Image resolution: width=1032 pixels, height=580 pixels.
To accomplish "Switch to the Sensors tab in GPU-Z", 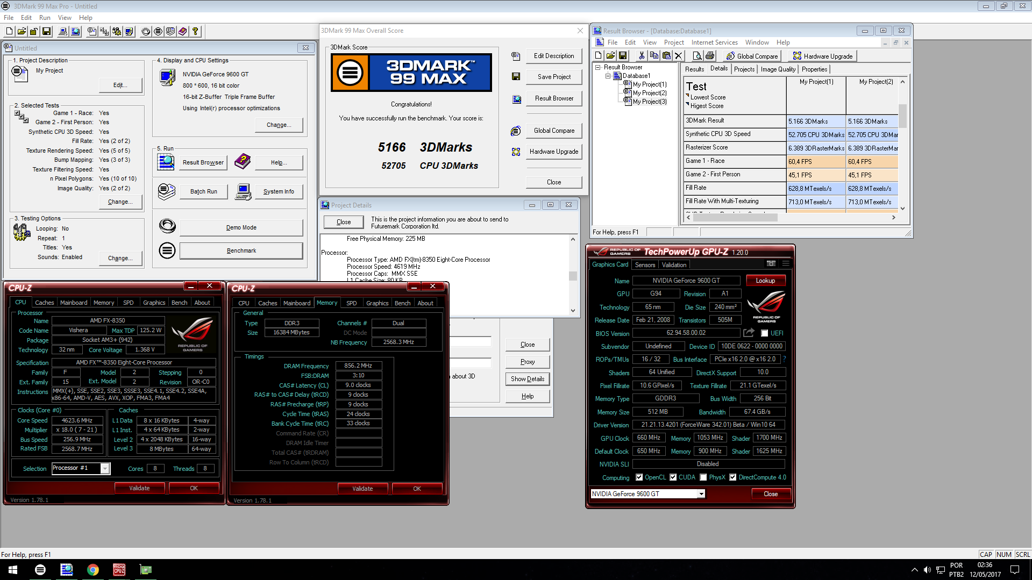I will pyautogui.click(x=645, y=265).
